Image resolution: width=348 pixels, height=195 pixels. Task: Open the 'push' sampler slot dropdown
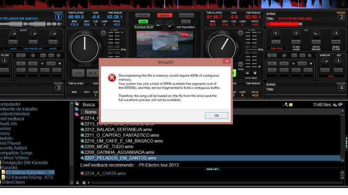(53, 48)
